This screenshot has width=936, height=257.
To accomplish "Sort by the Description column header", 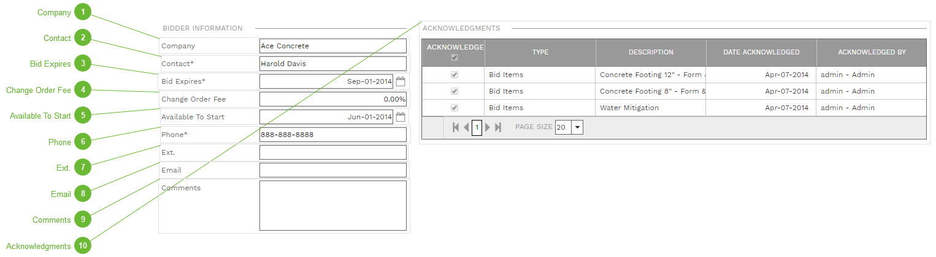I will (x=651, y=53).
